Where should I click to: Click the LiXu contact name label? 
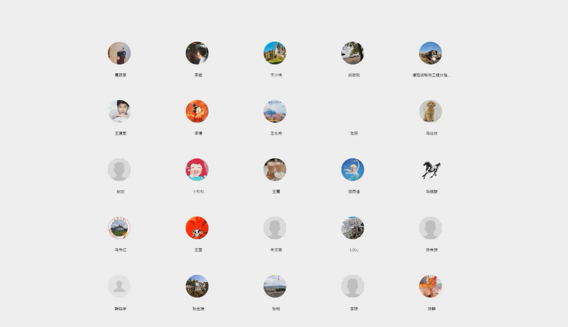click(353, 250)
